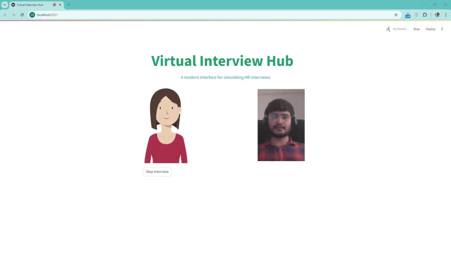Close the Virtual Interview Hub tab
This screenshot has width=451, height=254.
pos(60,5)
